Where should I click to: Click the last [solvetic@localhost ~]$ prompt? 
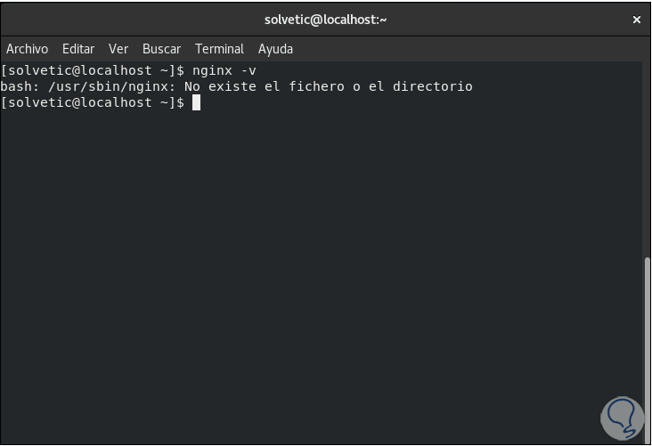point(93,103)
